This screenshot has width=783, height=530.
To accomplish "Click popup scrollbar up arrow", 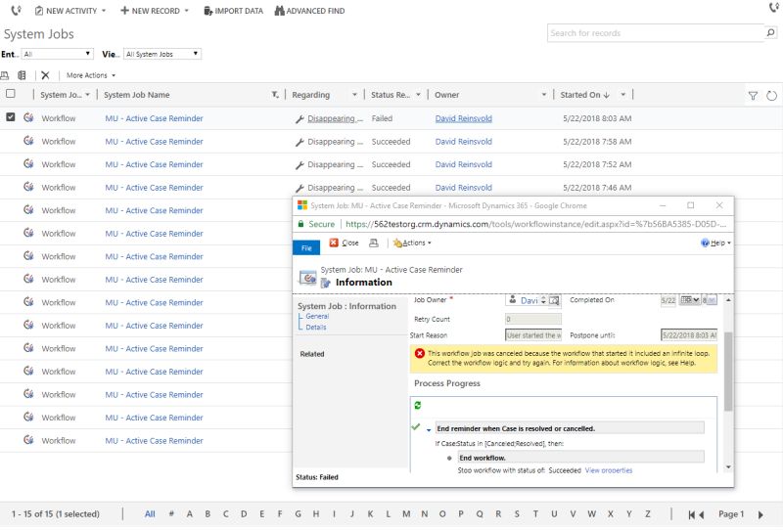I will 728,300.
